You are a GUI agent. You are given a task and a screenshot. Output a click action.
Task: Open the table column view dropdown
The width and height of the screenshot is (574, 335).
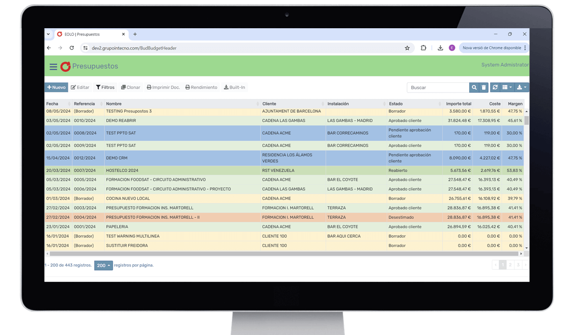click(x=507, y=87)
